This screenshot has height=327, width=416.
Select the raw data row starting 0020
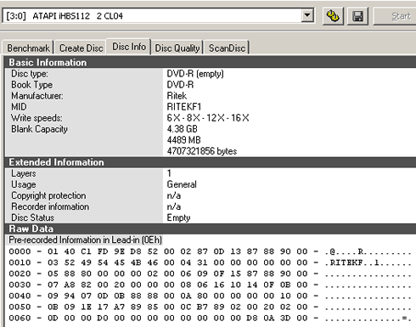tap(210, 273)
